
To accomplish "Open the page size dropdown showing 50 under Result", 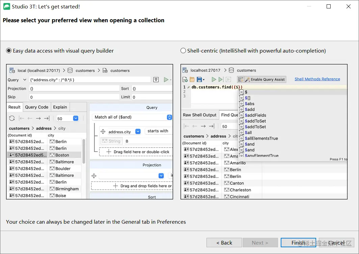I will pos(76,118).
